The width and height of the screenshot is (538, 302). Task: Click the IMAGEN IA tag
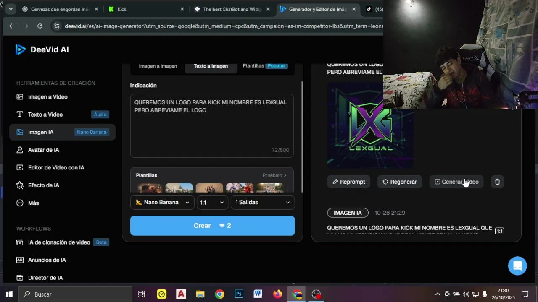tap(348, 213)
